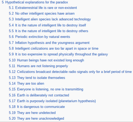
Task: Select Civilizations broadcast detectable radio signals link
Action: (x=70, y=72)
